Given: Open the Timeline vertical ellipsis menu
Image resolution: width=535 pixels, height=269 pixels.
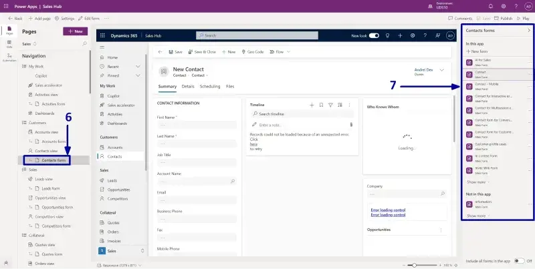Looking at the screenshot, I should pyautogui.click(x=349, y=105).
